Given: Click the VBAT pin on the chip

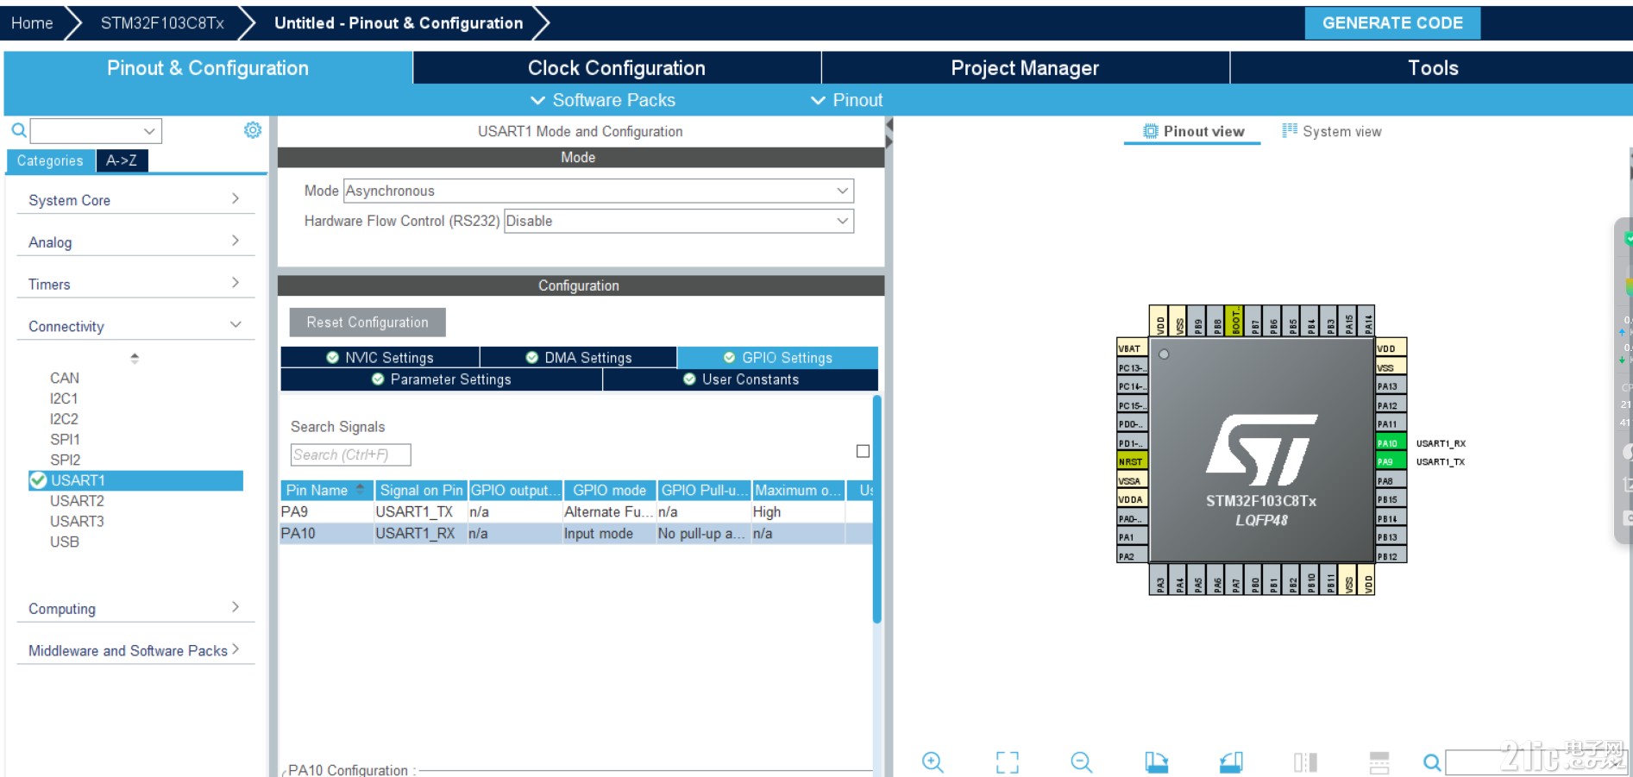Looking at the screenshot, I should click(1132, 348).
